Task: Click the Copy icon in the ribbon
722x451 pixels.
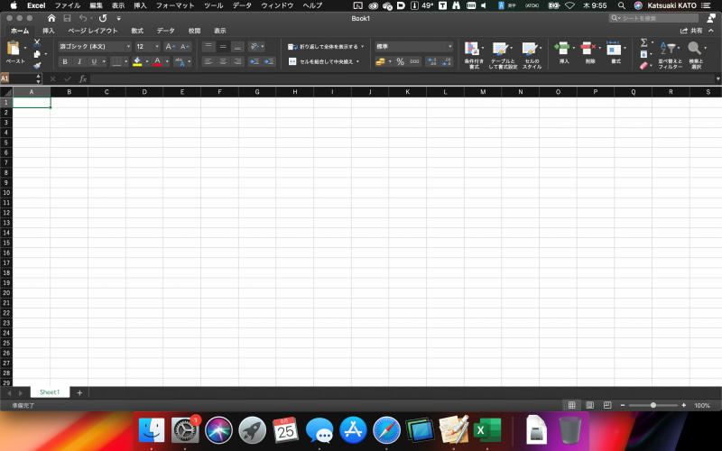Action: [x=37, y=54]
